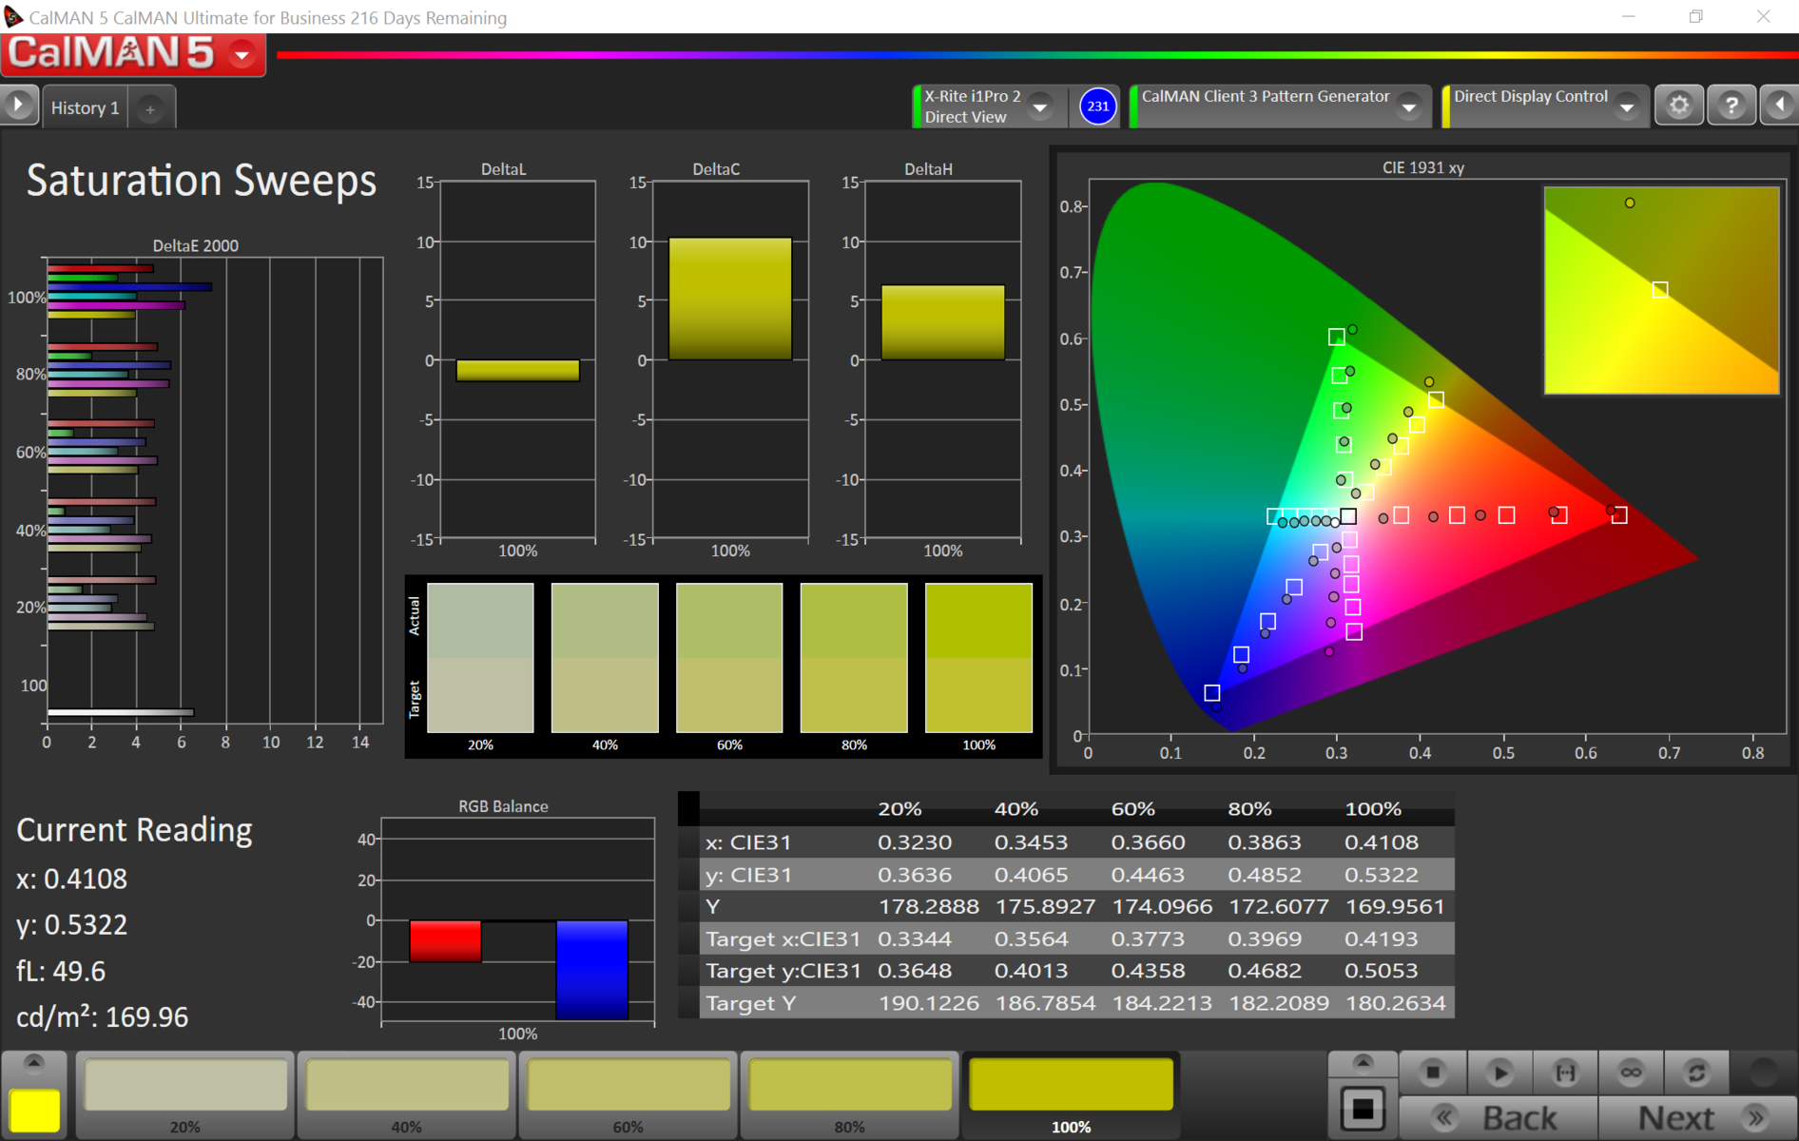This screenshot has height=1141, width=1799.
Task: Click the y: CIE31 value 0.4065
Action: point(1031,874)
